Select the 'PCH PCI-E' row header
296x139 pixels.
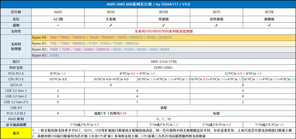(16, 74)
